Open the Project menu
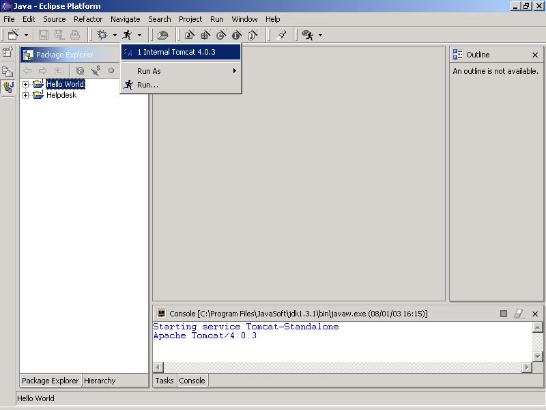Viewport: 546px width, 410px height. pyautogui.click(x=190, y=19)
